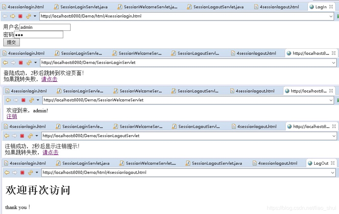
Task: Click back arrow beside SessionWelcomeServlet address
Action: point(8,100)
